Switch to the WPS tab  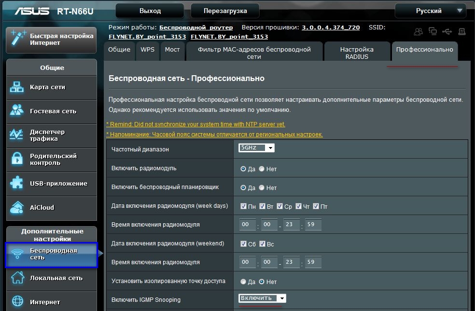[x=148, y=50]
